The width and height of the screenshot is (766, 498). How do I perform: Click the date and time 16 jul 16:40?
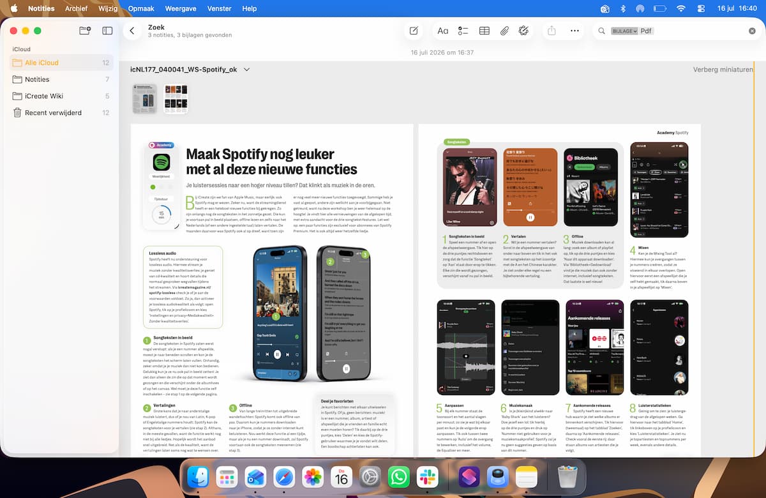737,8
